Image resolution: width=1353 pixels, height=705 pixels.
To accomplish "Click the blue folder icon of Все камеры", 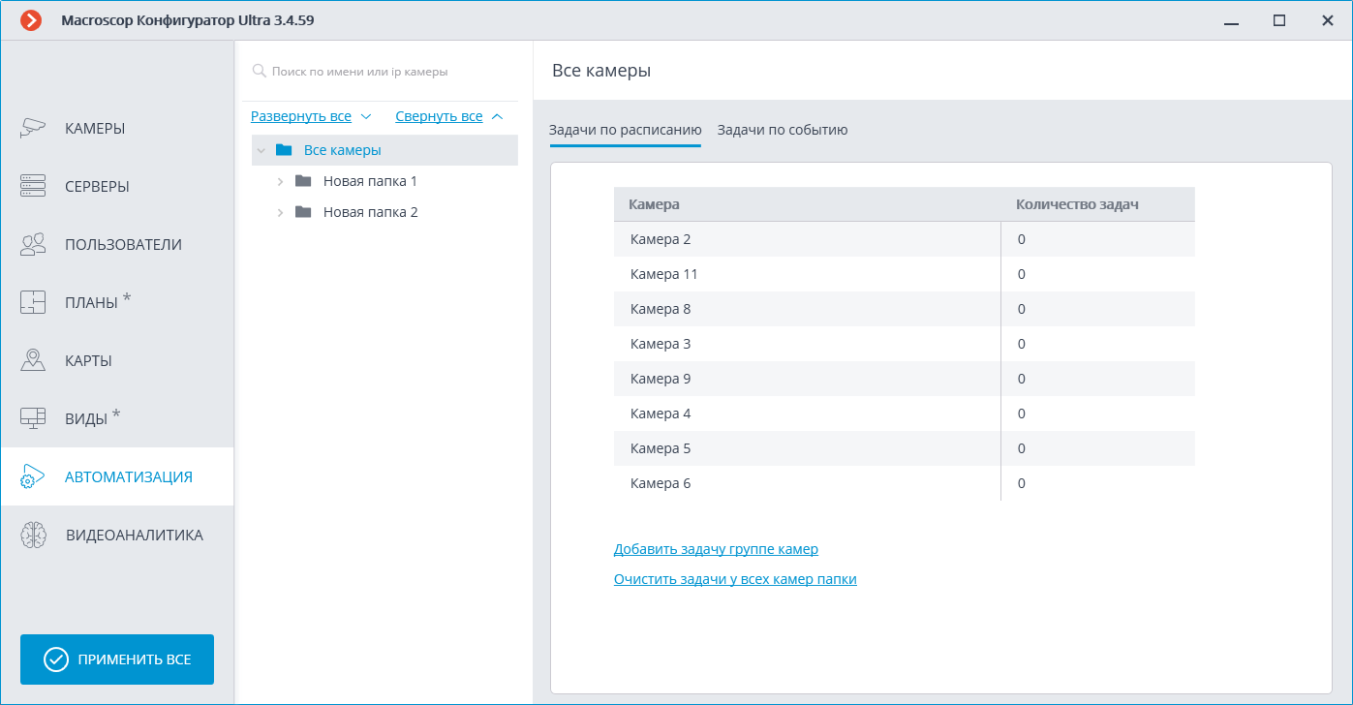I will tap(284, 150).
